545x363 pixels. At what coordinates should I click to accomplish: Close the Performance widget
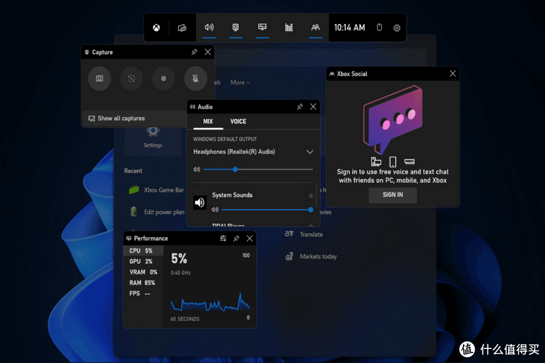[x=250, y=238]
